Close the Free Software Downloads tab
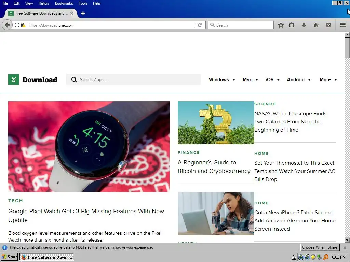The height and width of the screenshot is (262, 350). pos(72,13)
